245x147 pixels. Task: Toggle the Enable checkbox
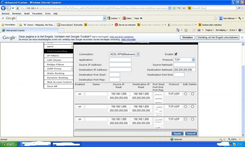click(x=176, y=54)
